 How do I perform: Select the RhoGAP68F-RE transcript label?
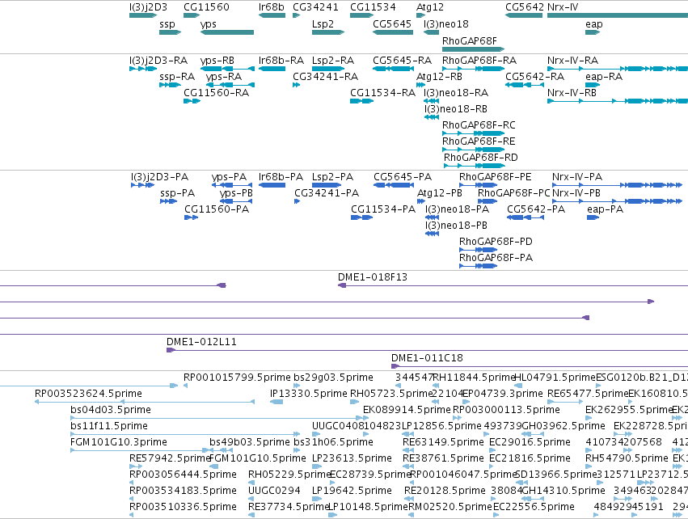tap(479, 141)
